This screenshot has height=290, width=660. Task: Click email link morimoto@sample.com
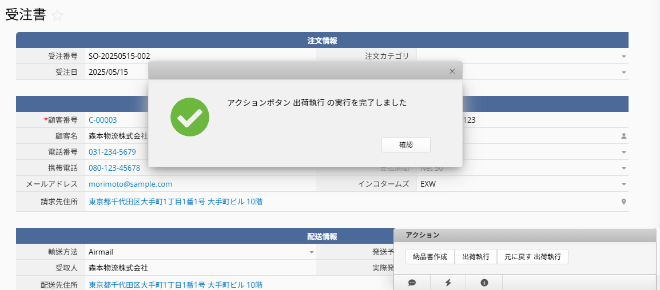[130, 184]
